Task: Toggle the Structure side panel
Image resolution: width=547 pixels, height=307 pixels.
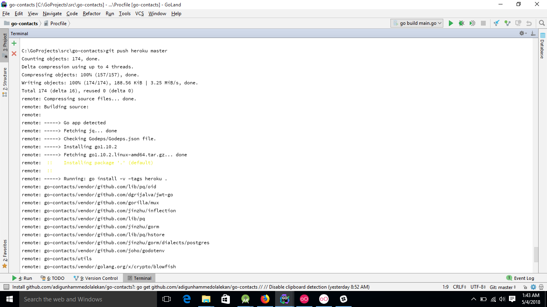Action: click(5, 82)
